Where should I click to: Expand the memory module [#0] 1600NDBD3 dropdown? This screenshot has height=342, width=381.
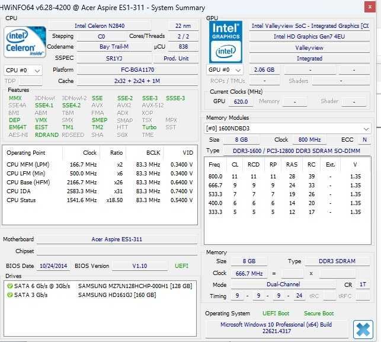point(287,129)
